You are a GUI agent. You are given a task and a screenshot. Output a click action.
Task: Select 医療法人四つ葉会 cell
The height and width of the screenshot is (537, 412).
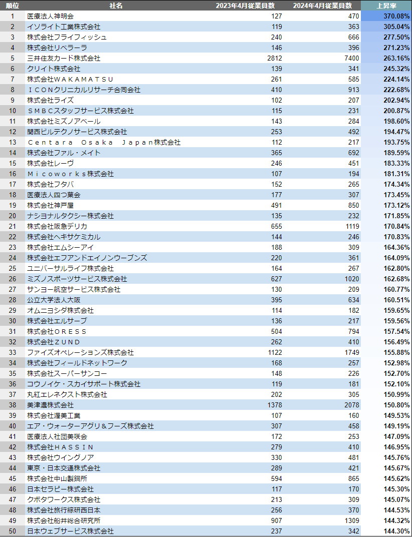click(x=54, y=195)
